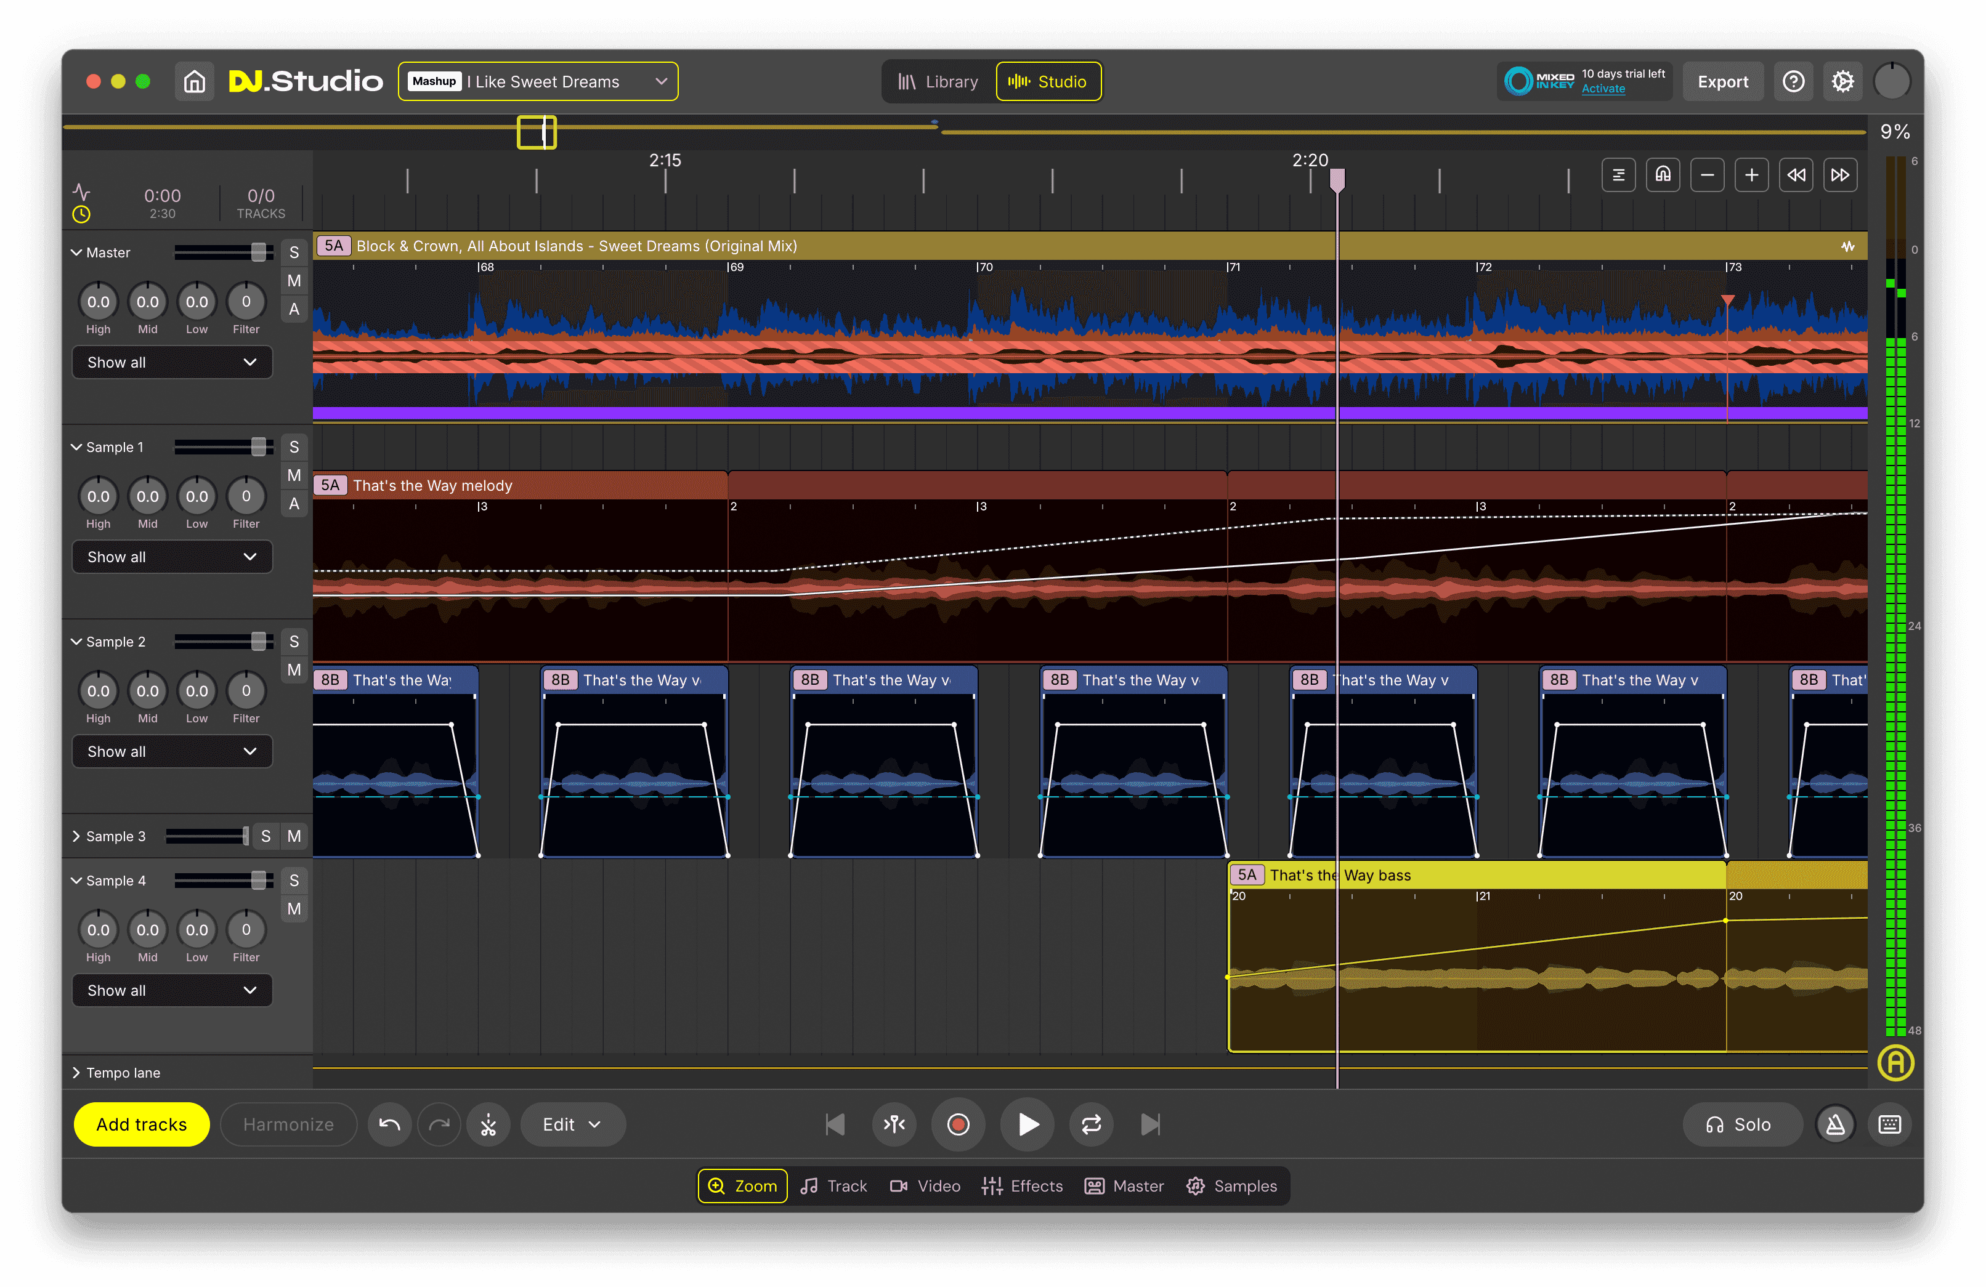The width and height of the screenshot is (1986, 1287).
Task: Open the Sample 2 Show all dropdown
Action: tap(172, 751)
